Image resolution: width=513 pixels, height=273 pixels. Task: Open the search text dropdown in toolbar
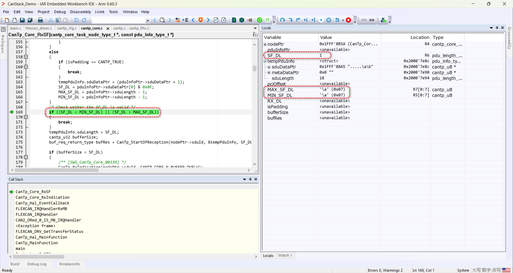point(147,20)
